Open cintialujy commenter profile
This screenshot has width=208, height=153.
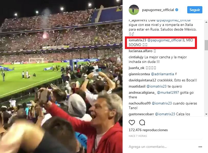[x=136, y=57]
